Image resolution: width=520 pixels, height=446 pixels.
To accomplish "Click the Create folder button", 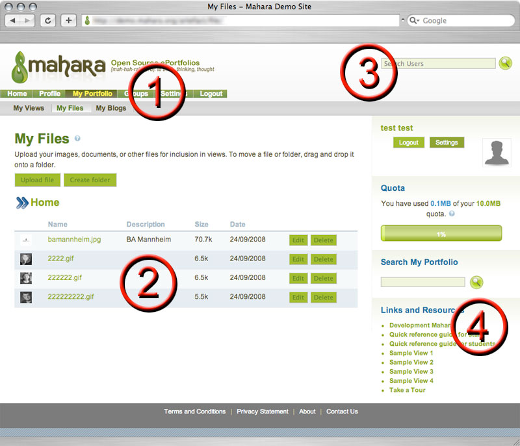I will [90, 180].
